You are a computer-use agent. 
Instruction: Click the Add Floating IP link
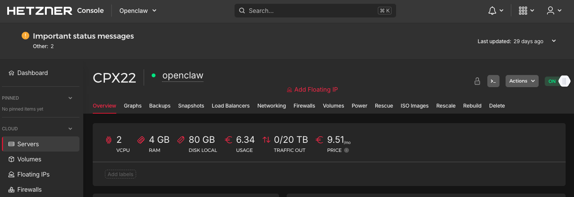tap(312, 89)
